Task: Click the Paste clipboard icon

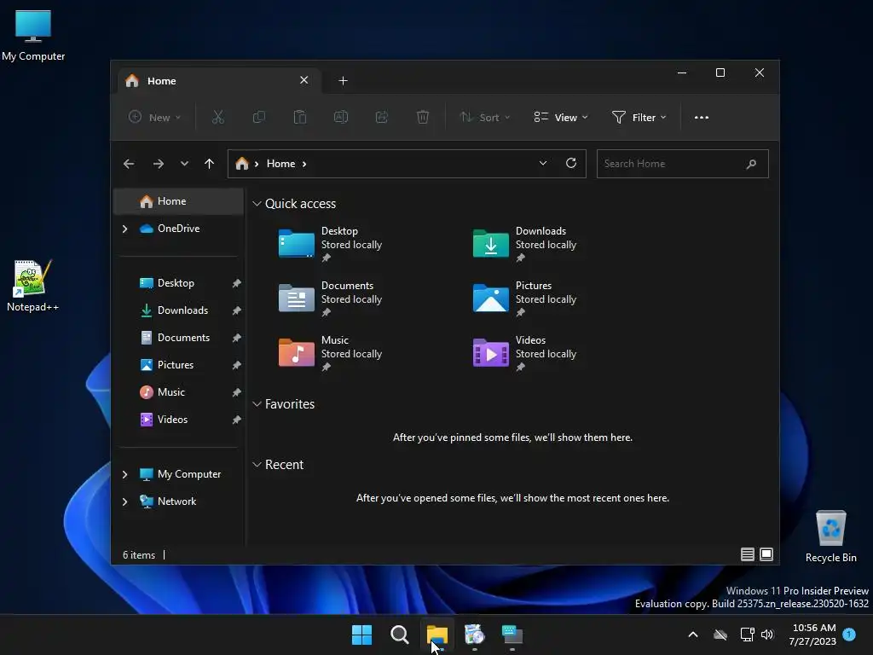Action: coord(300,117)
